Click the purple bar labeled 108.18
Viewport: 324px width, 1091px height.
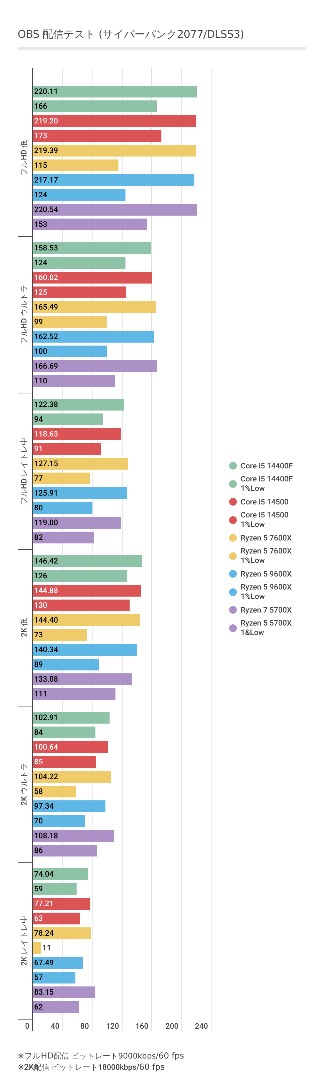[73, 836]
